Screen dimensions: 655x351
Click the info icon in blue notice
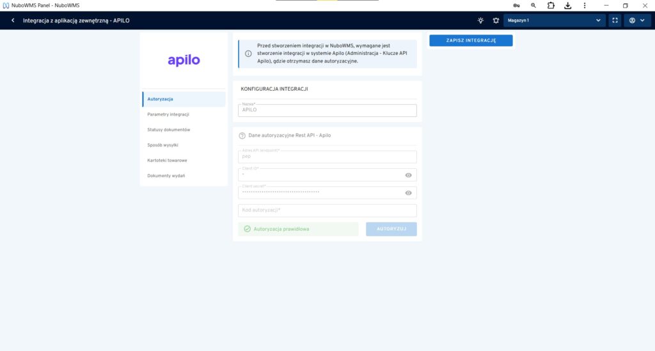pos(248,54)
